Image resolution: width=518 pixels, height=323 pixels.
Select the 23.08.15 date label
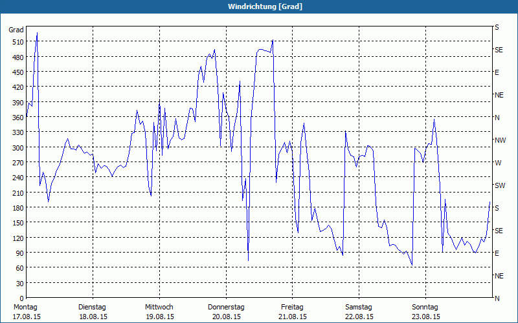tap(426, 317)
